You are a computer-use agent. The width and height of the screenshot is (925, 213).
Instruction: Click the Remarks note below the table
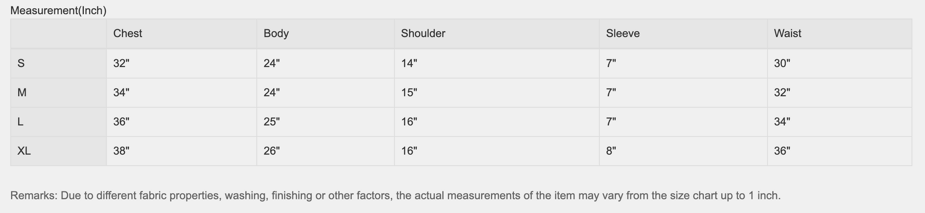[395, 196]
